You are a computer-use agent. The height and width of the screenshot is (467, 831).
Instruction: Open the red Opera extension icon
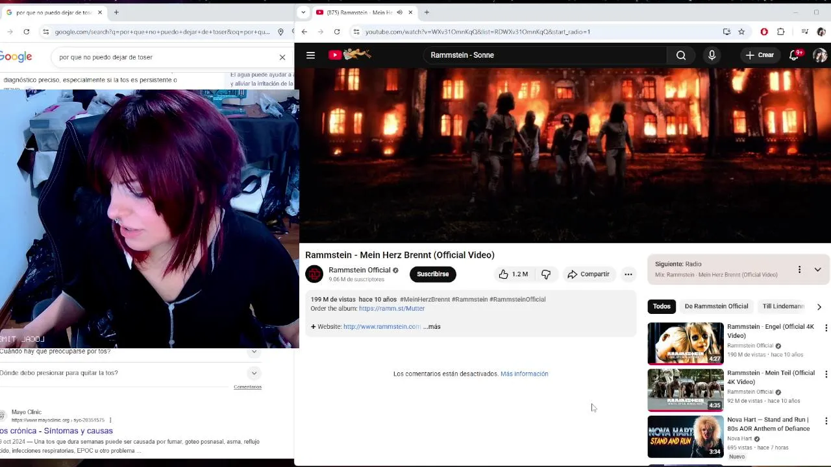tap(764, 32)
